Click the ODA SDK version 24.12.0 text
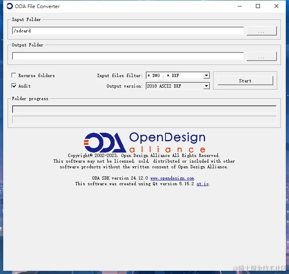Screen dimensions: 289x274 coord(120,178)
